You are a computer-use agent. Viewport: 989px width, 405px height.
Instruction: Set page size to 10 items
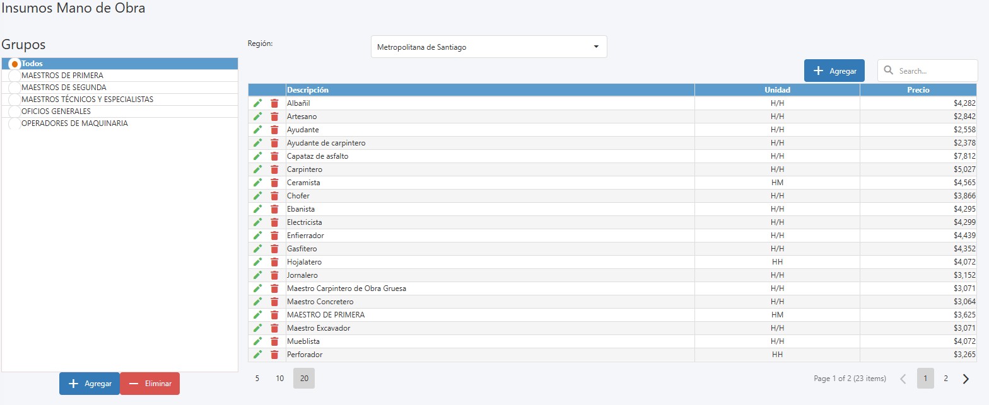[x=280, y=379]
